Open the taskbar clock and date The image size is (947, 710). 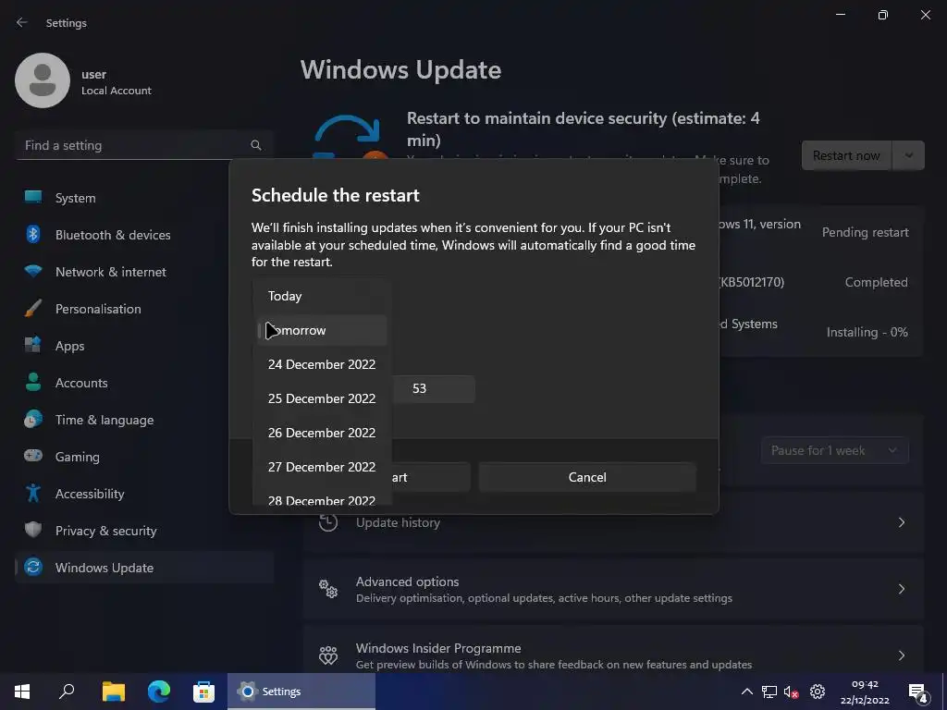click(x=865, y=692)
